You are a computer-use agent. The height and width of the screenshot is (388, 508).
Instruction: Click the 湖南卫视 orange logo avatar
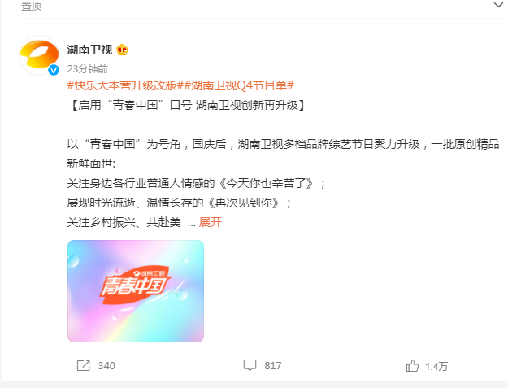pos(39,54)
